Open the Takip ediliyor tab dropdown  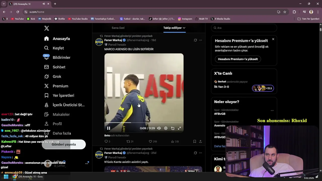[x=174, y=28]
